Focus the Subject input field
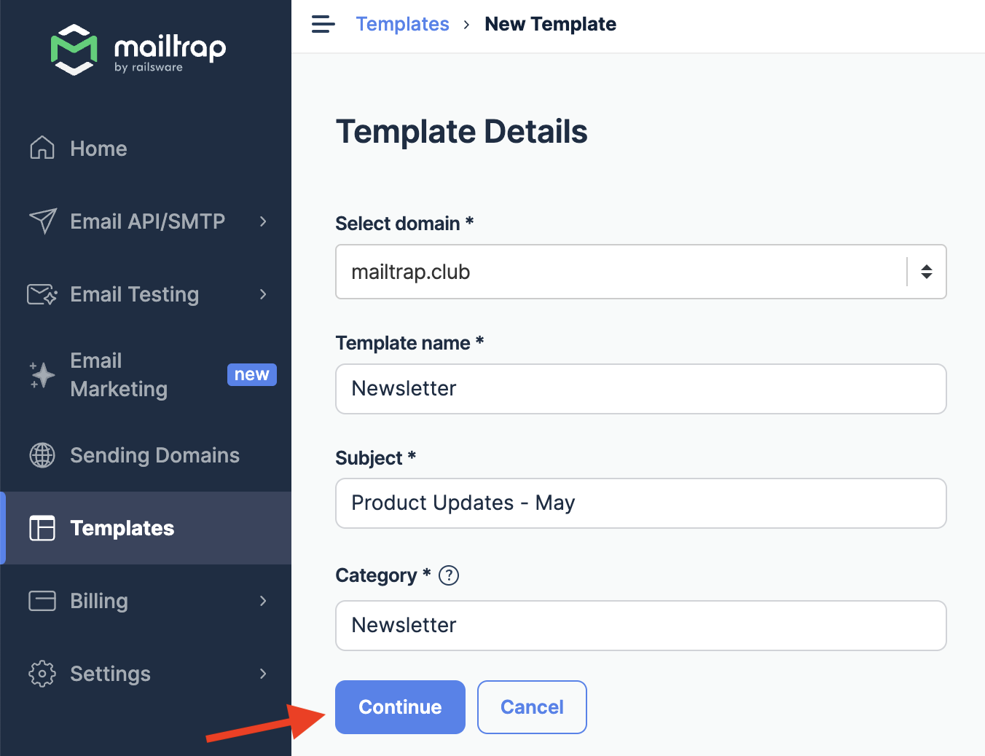This screenshot has width=985, height=756. pos(640,503)
